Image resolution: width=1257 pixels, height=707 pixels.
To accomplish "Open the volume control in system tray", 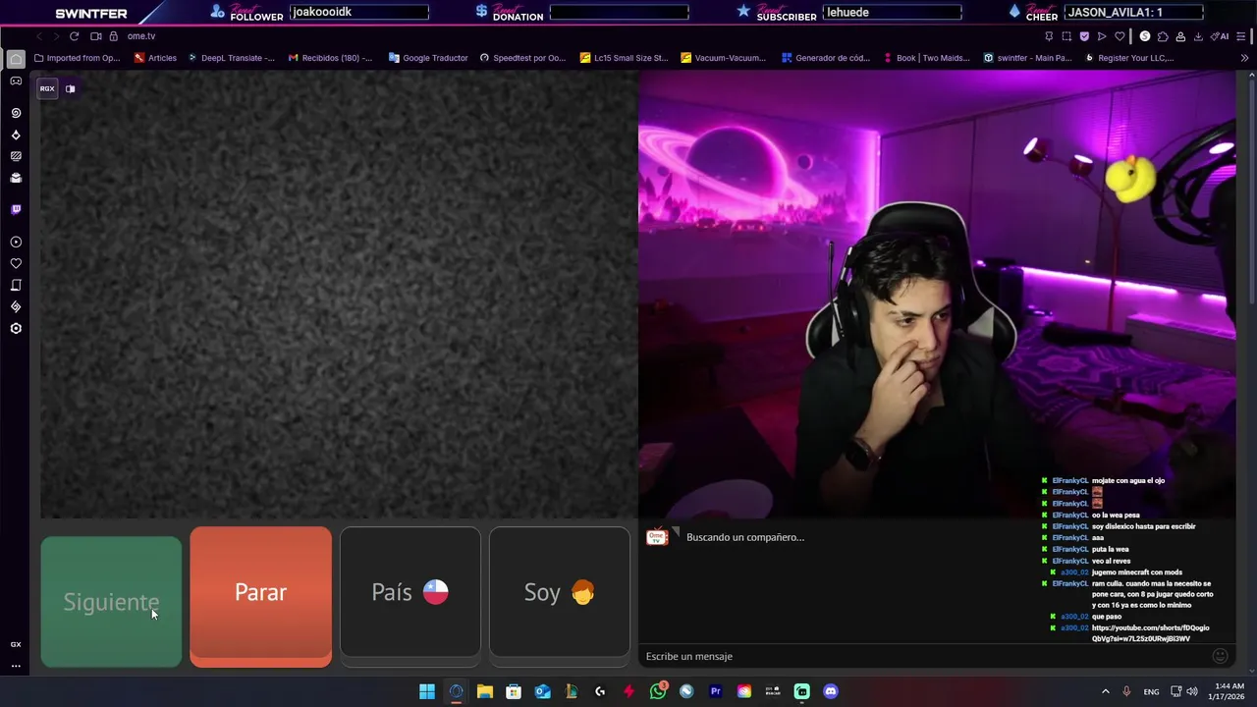I will point(1191,691).
